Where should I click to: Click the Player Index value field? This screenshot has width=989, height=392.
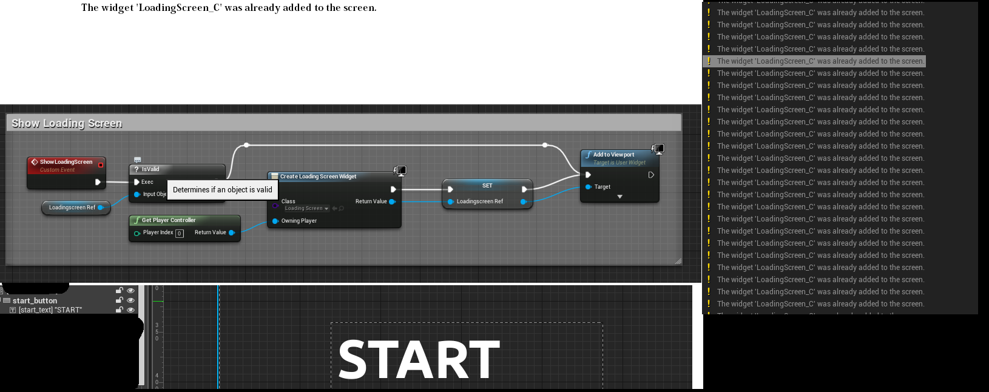coord(180,234)
